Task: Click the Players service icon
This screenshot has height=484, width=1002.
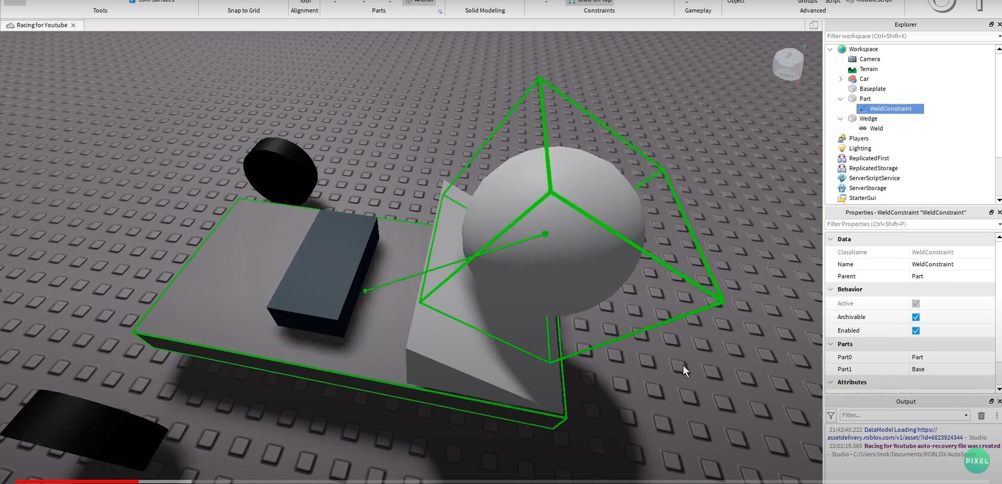Action: (x=842, y=138)
